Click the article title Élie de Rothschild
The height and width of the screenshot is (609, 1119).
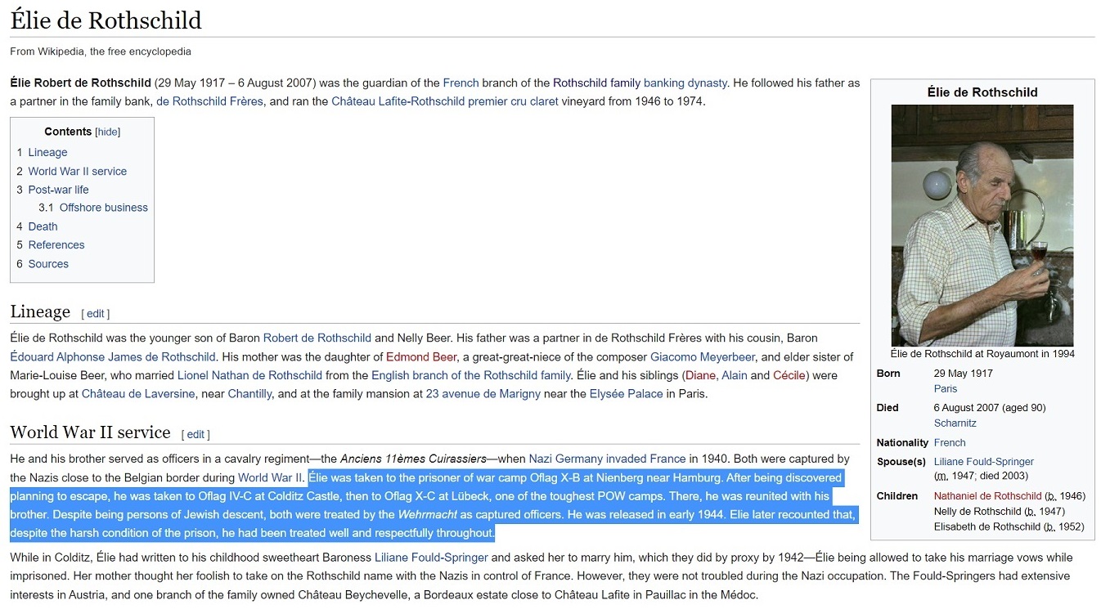106,20
